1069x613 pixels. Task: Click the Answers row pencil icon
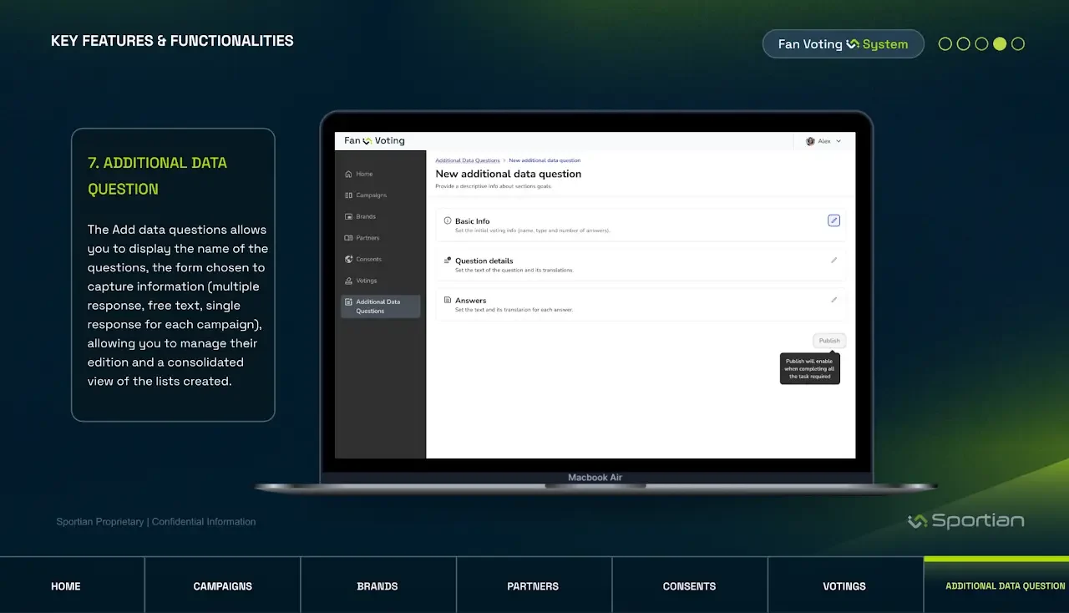tap(833, 300)
